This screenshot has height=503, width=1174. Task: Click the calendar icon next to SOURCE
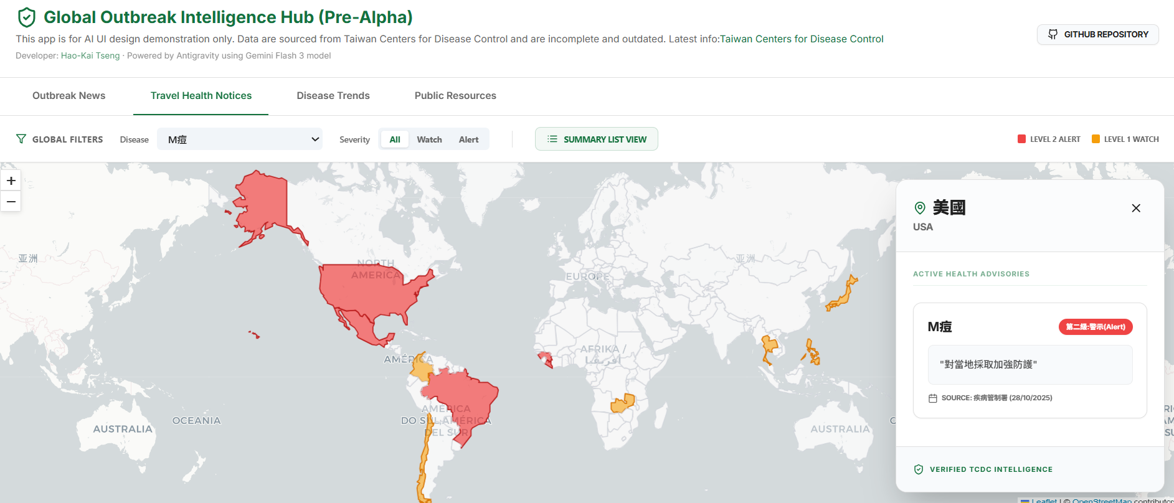coord(932,398)
